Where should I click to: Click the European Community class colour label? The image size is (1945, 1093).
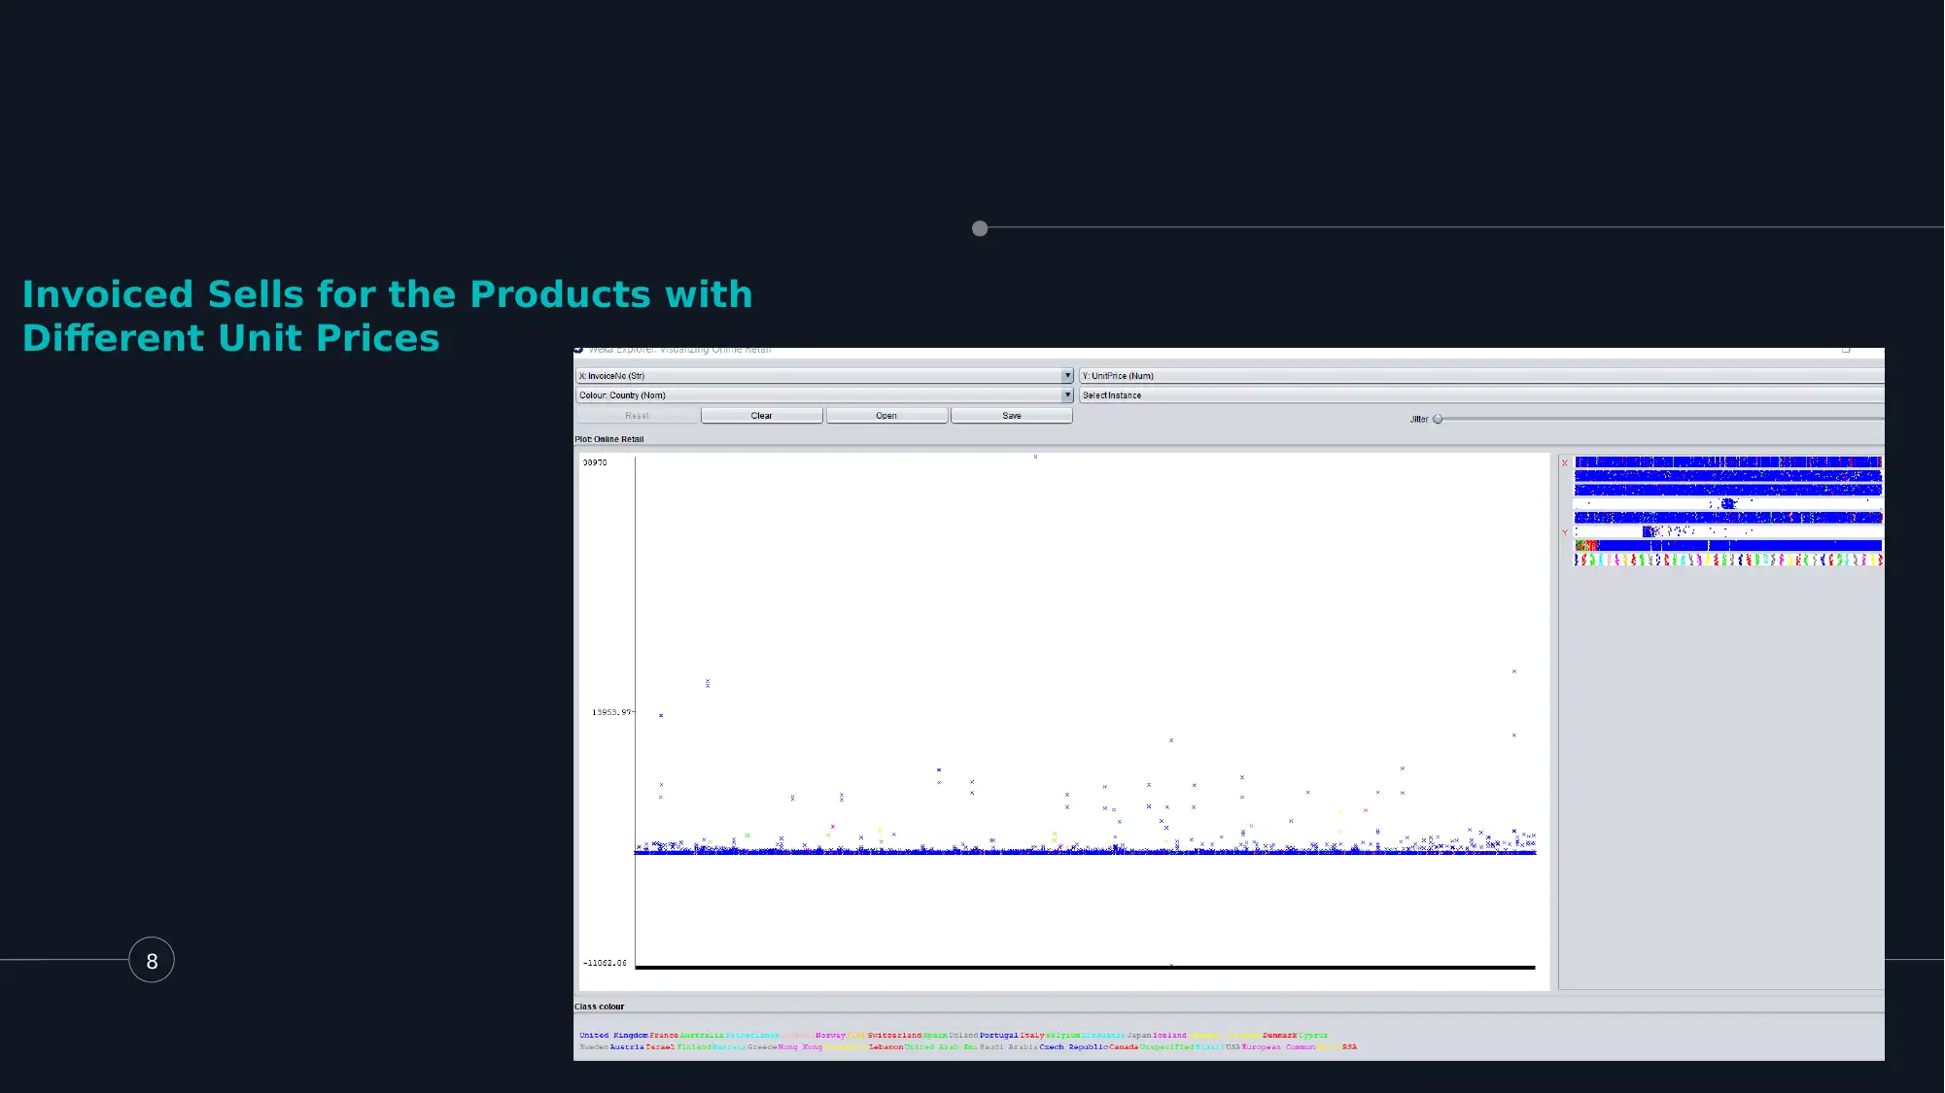(x=1278, y=1046)
